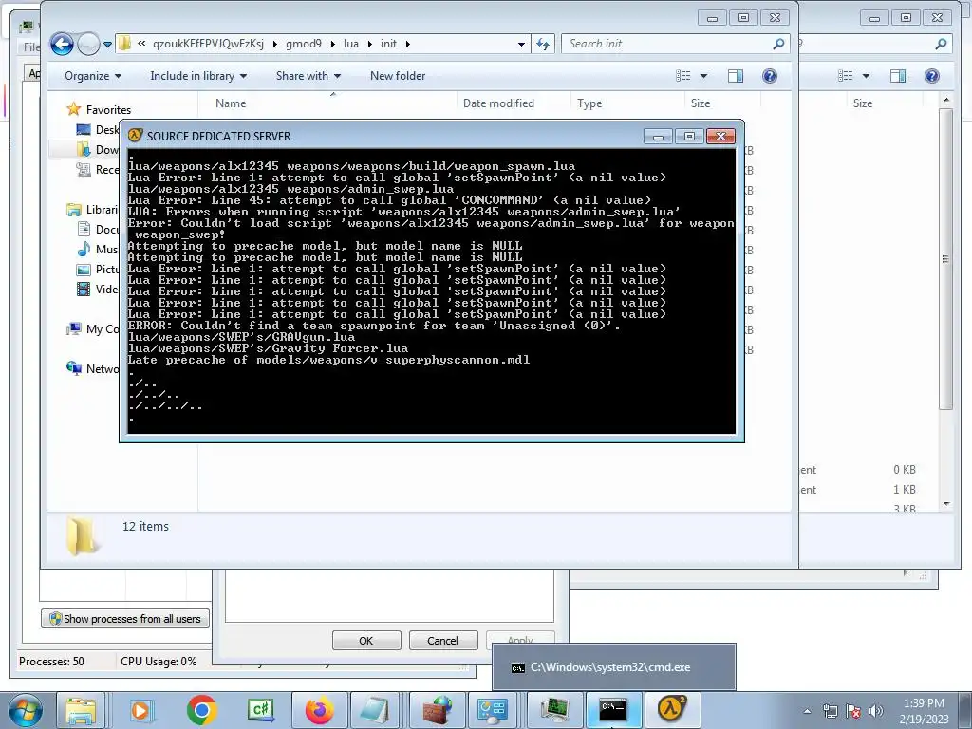Image resolution: width=972 pixels, height=729 pixels.
Task: Click the Action Center flag tray icon
Action: (x=853, y=711)
